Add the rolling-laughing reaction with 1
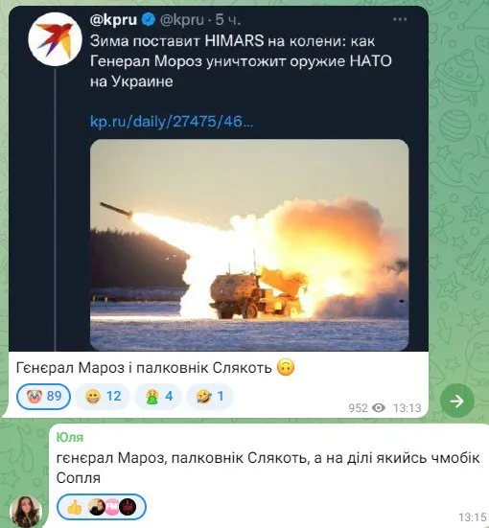This screenshot has width=489, height=528. tap(210, 397)
